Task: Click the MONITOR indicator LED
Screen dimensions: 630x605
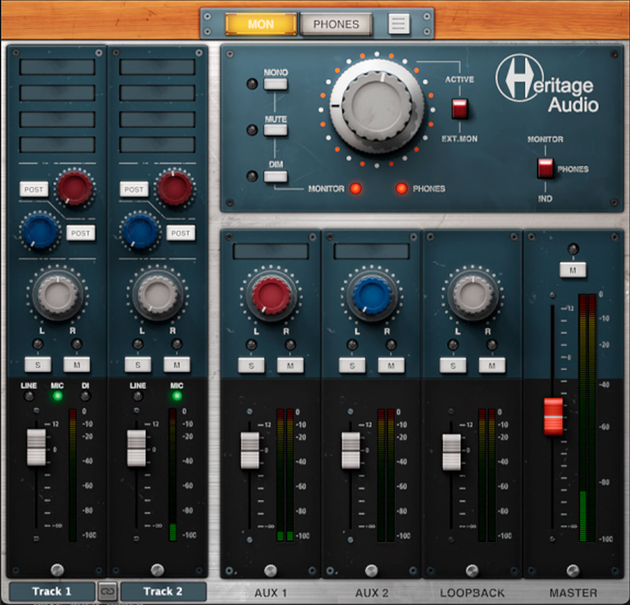Action: tap(355, 189)
